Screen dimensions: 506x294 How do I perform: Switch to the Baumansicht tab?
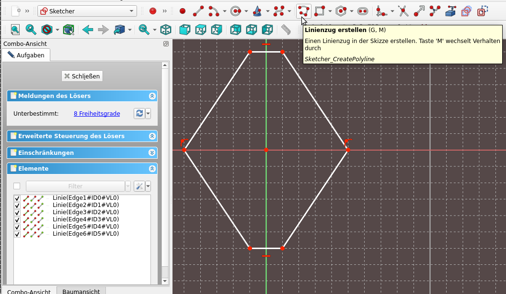coord(81,291)
